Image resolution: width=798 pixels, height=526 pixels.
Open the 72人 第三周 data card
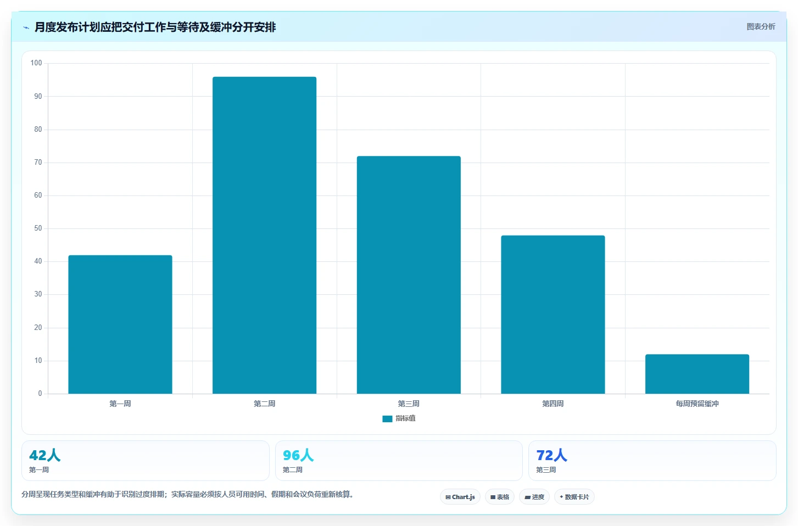point(652,461)
